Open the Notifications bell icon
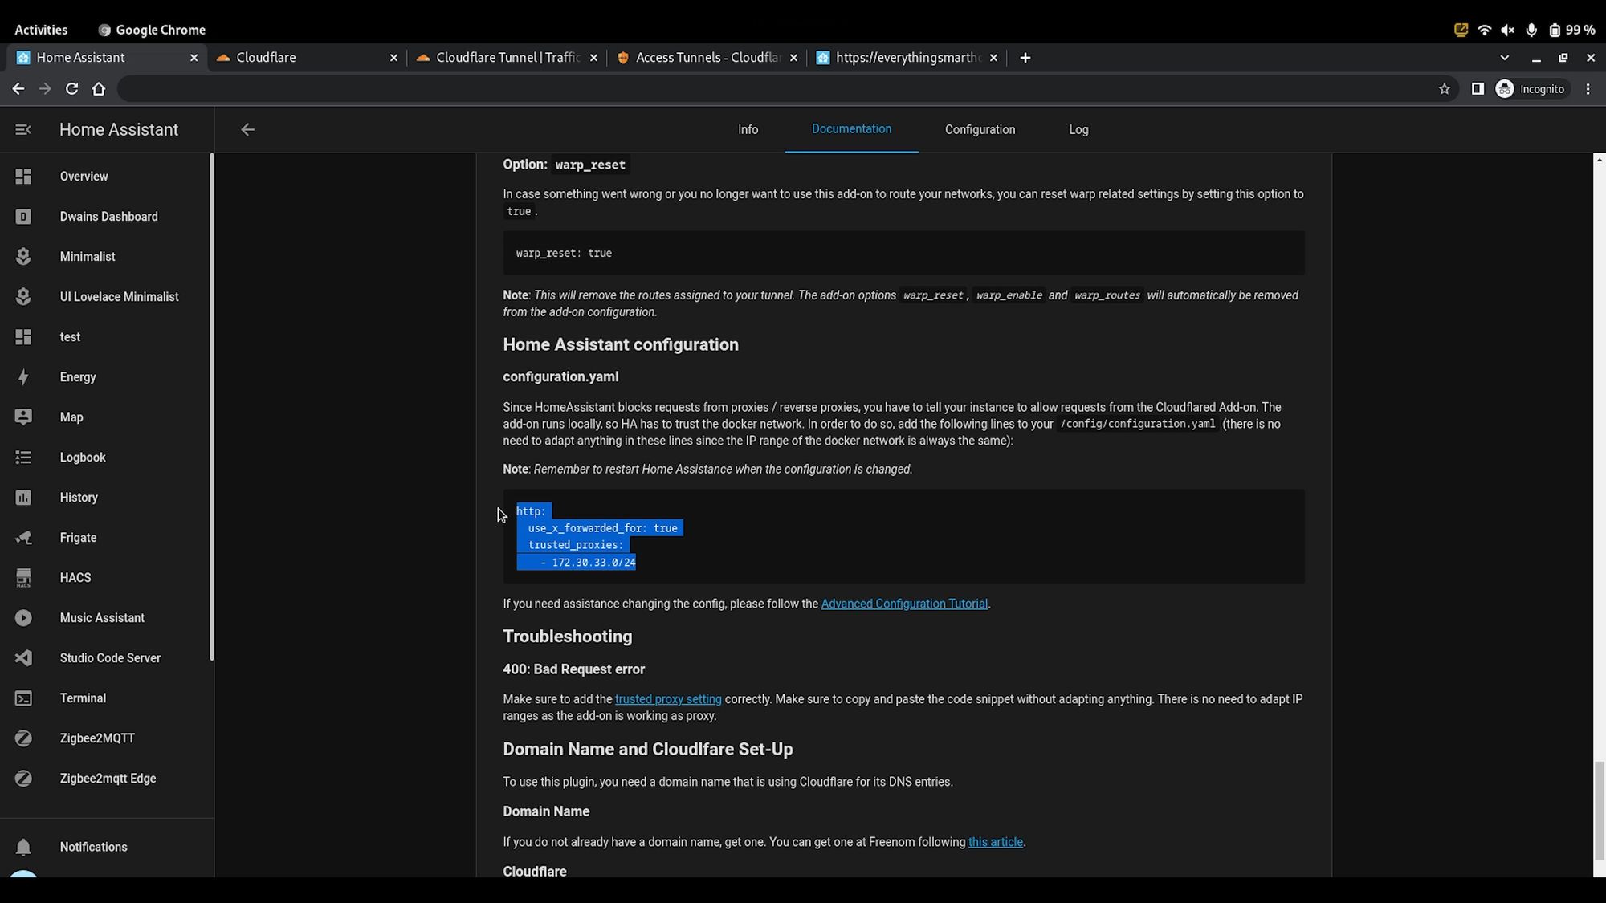Image resolution: width=1606 pixels, height=903 pixels. pyautogui.click(x=23, y=847)
